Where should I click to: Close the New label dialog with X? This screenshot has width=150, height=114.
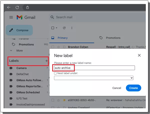(139, 56)
